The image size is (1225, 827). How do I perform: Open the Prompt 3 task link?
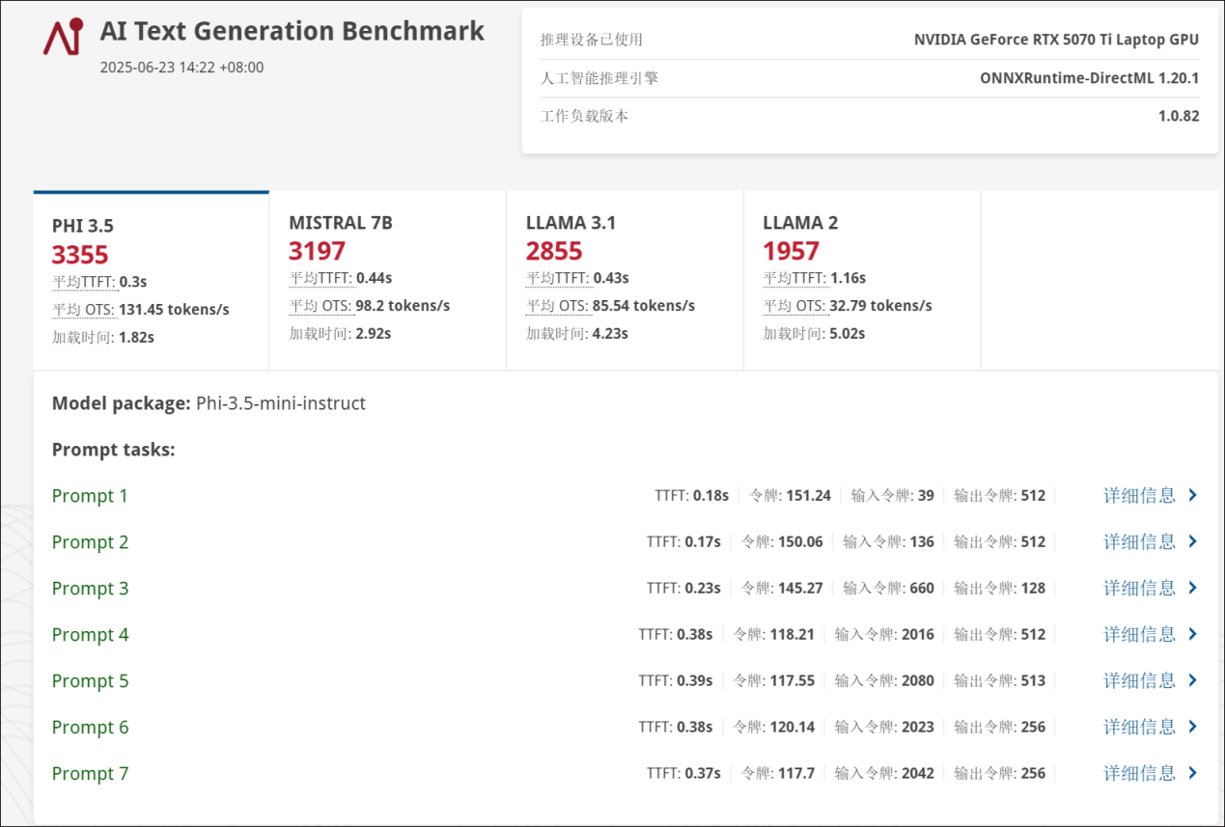[90, 589]
